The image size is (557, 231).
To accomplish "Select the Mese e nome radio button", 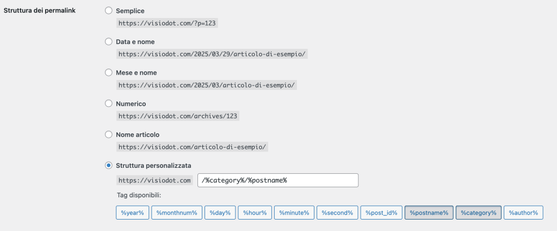I will click(x=109, y=72).
